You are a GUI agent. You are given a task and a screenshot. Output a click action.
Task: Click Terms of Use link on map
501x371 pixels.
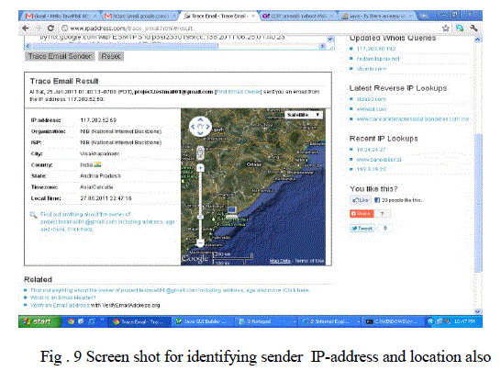[309, 261]
